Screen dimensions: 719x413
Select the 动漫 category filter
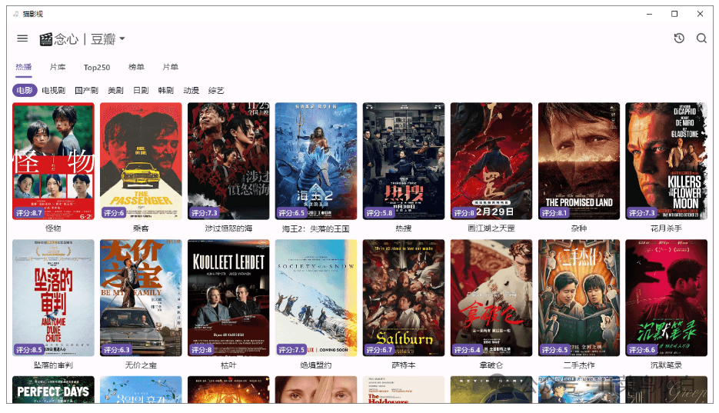tap(191, 91)
